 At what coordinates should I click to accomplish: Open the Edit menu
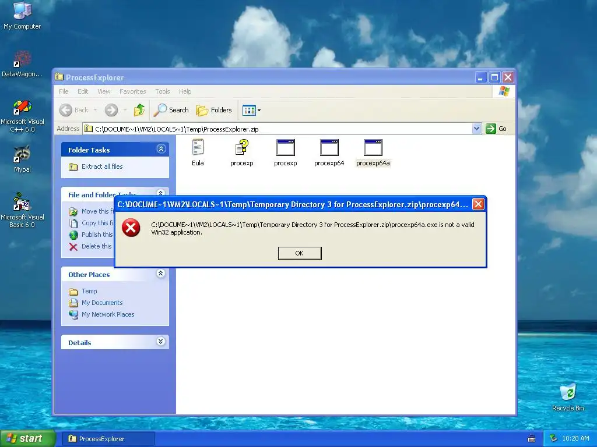[83, 91]
